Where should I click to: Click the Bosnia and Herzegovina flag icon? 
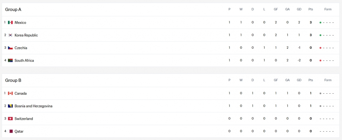tap(10, 106)
